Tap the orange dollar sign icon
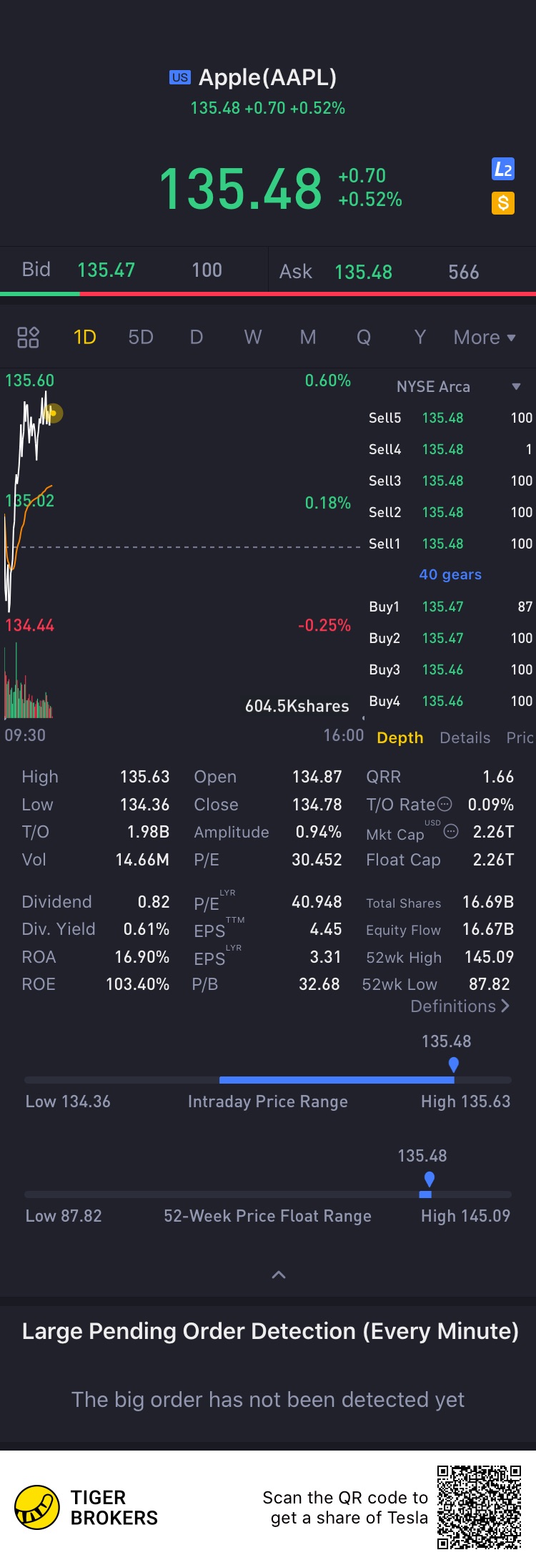The image size is (536, 1565). click(503, 203)
